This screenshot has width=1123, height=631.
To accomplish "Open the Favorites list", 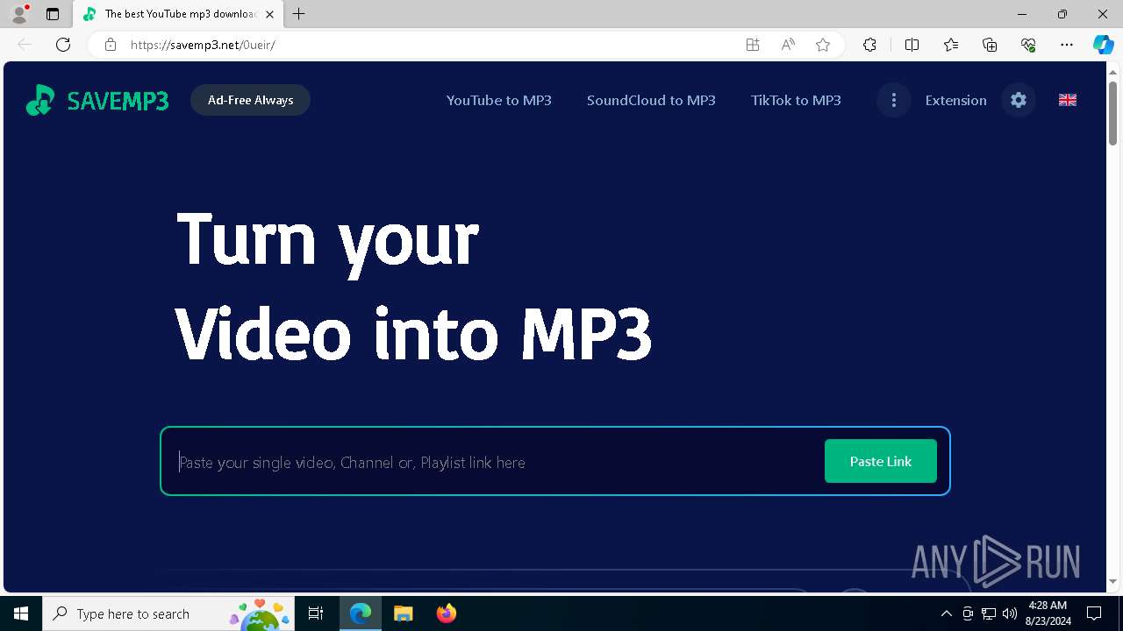I will 951,45.
